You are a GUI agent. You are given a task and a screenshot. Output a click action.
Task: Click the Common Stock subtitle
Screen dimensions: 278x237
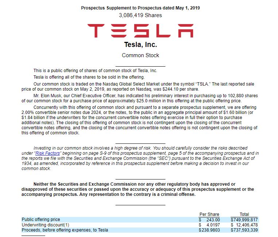pos(140,55)
